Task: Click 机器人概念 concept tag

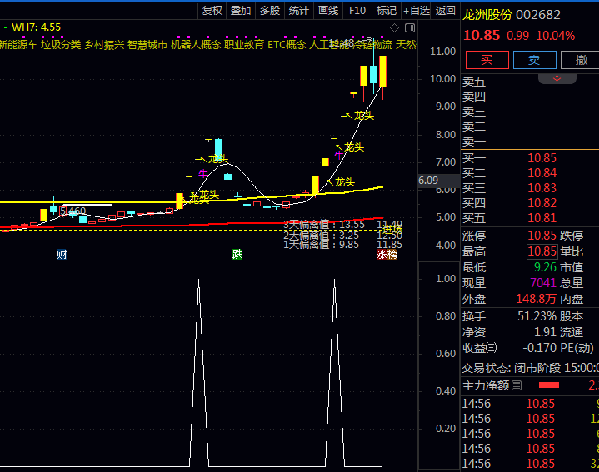Action: point(196,45)
